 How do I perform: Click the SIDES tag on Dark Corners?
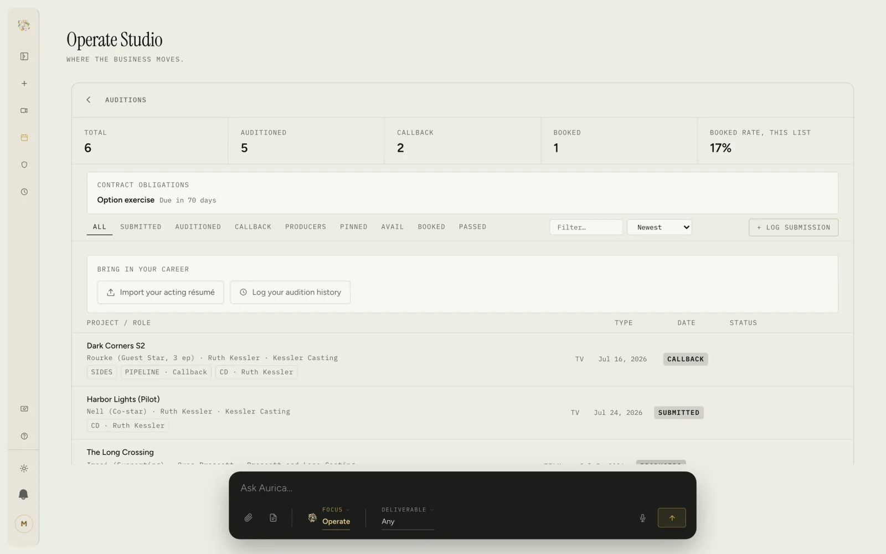[102, 372]
